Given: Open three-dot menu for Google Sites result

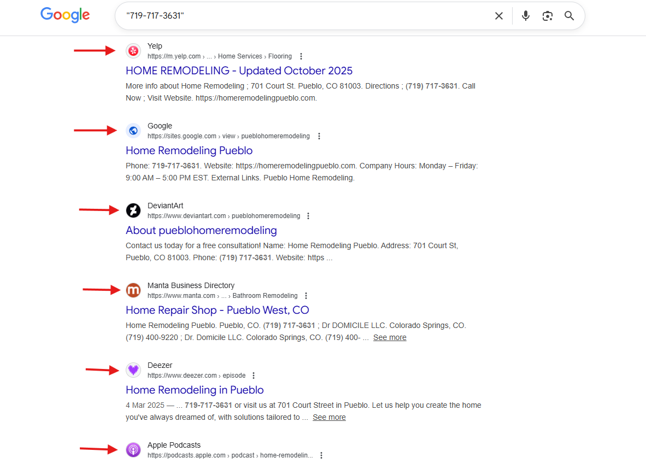Looking at the screenshot, I should (319, 136).
